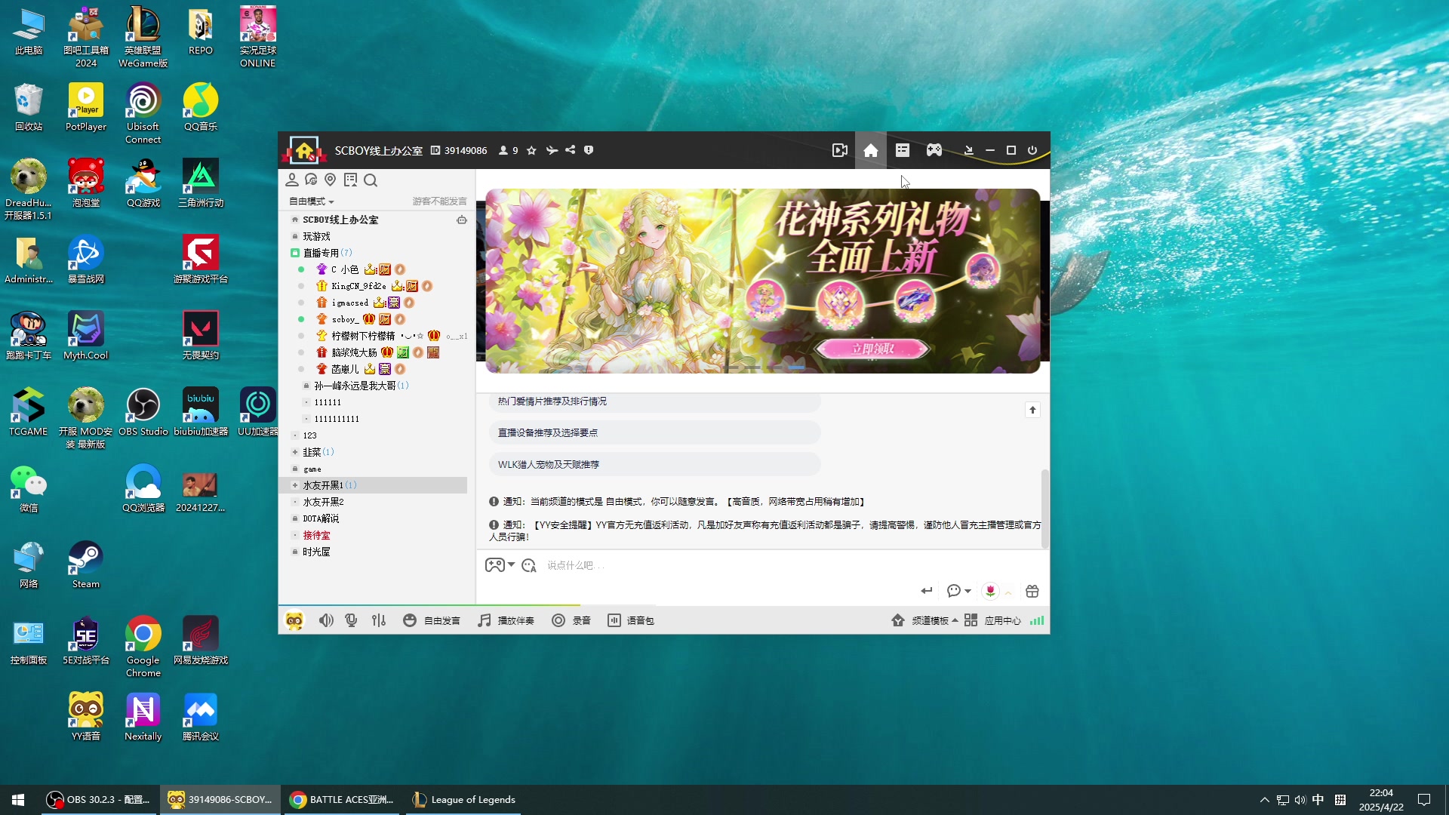
Task: Share the channel using share icon
Action: (571, 150)
